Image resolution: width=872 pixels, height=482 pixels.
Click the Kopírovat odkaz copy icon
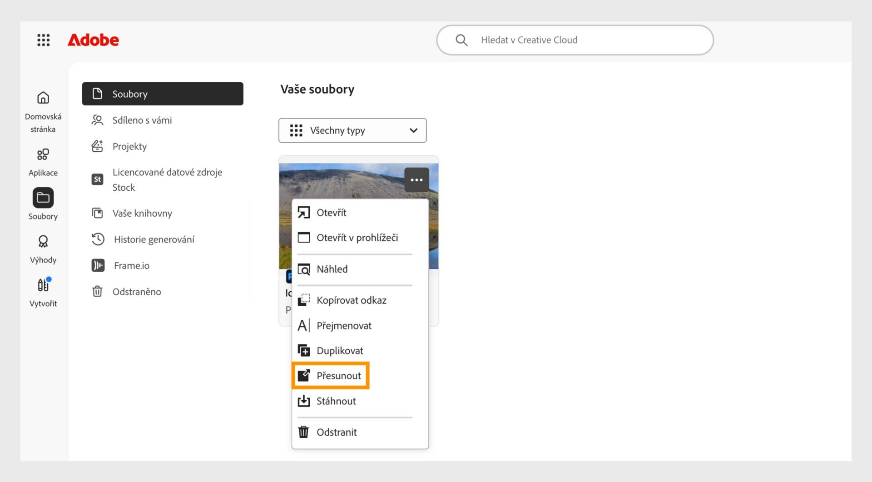304,300
